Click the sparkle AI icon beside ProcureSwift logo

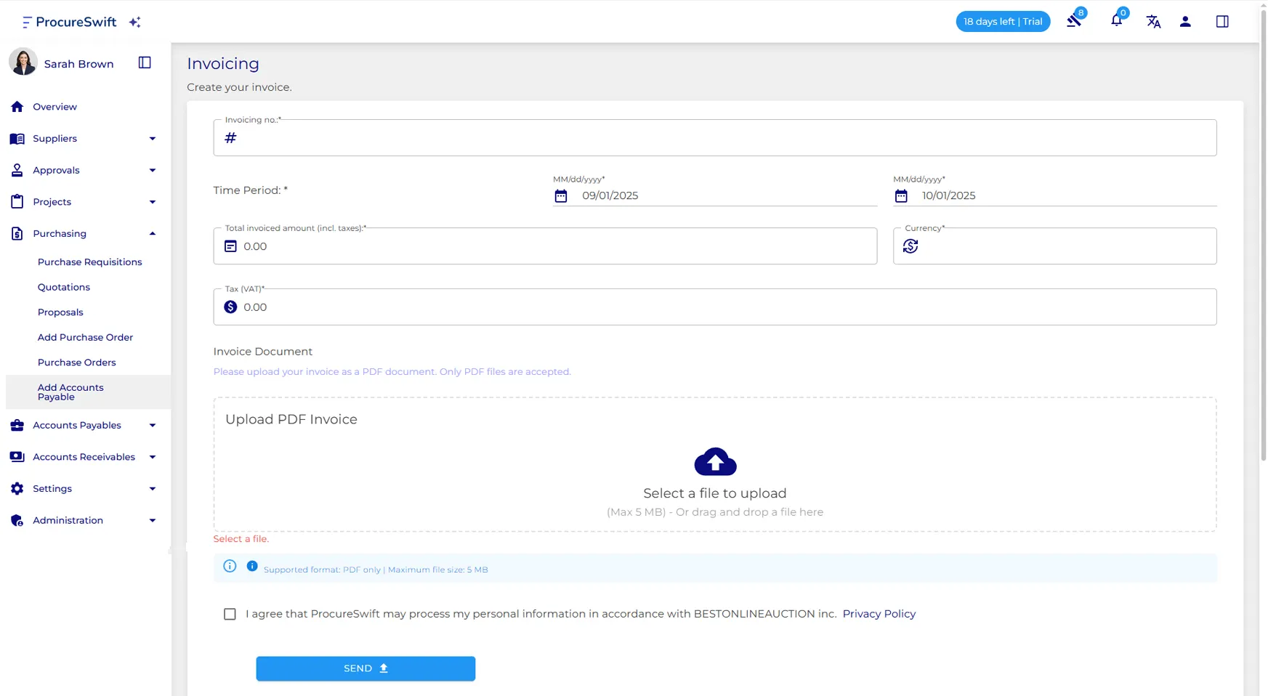(x=134, y=23)
